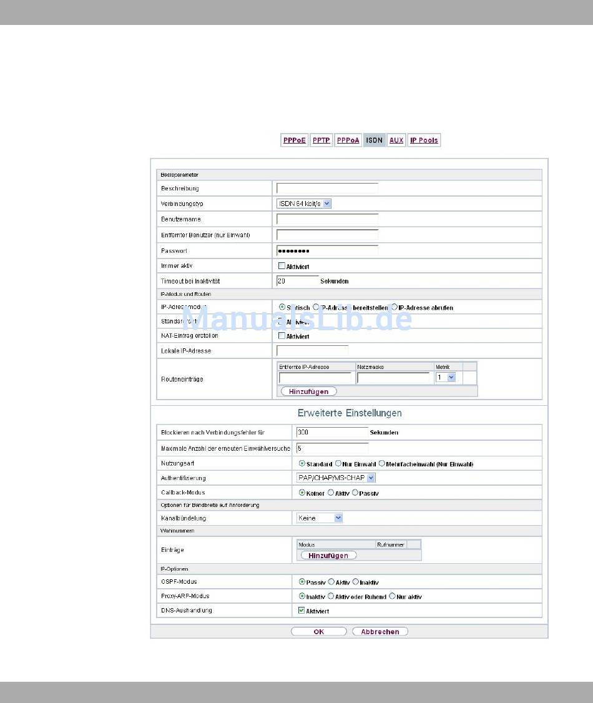Select Statisch IP address mode

[282, 307]
